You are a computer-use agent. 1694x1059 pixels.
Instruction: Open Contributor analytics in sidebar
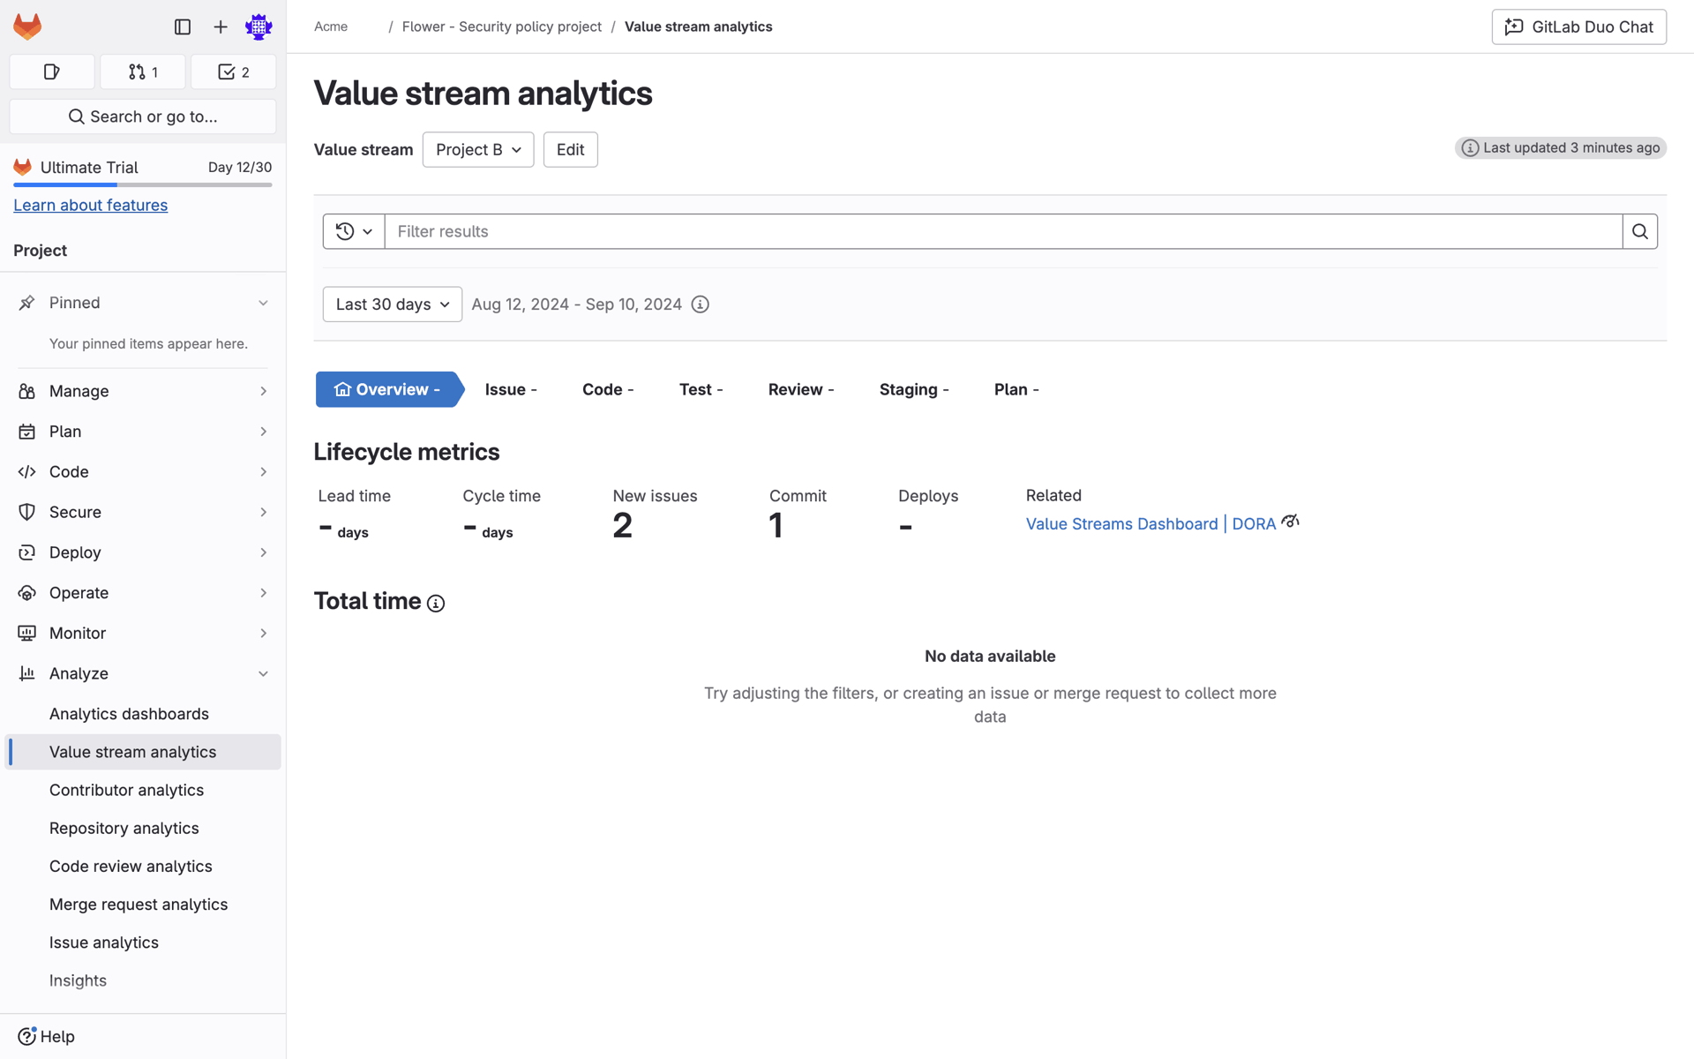(x=143, y=790)
